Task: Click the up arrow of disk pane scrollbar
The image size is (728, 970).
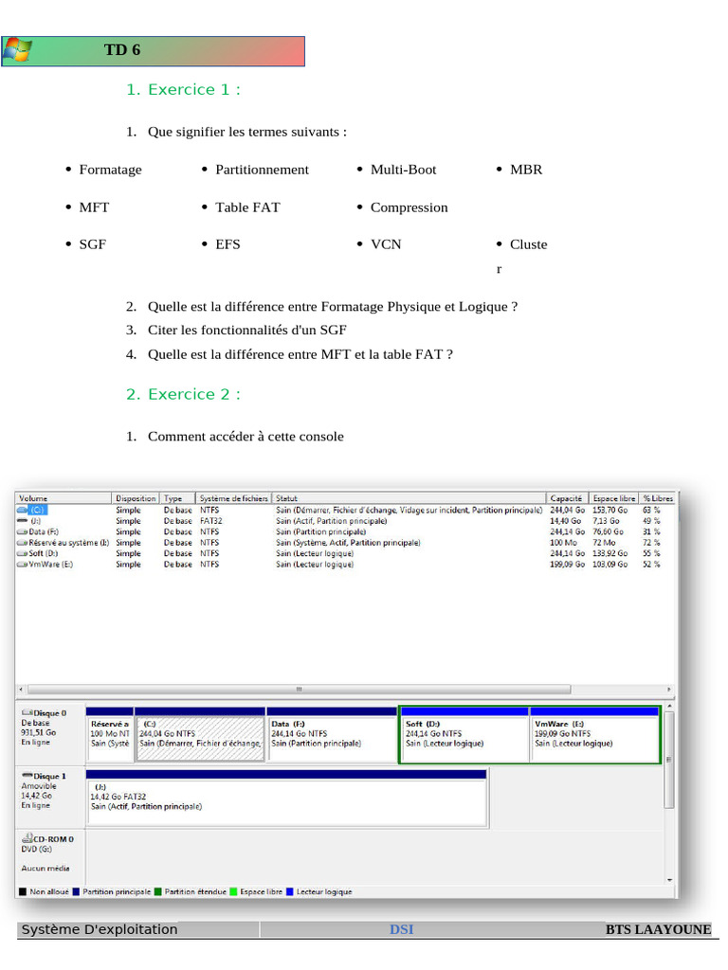Action: pos(670,706)
